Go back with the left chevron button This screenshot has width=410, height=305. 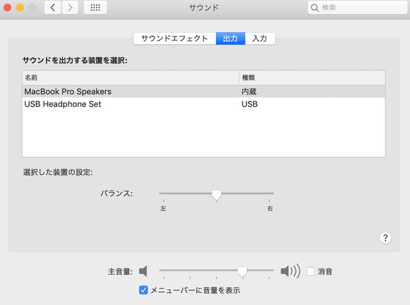(52, 7)
